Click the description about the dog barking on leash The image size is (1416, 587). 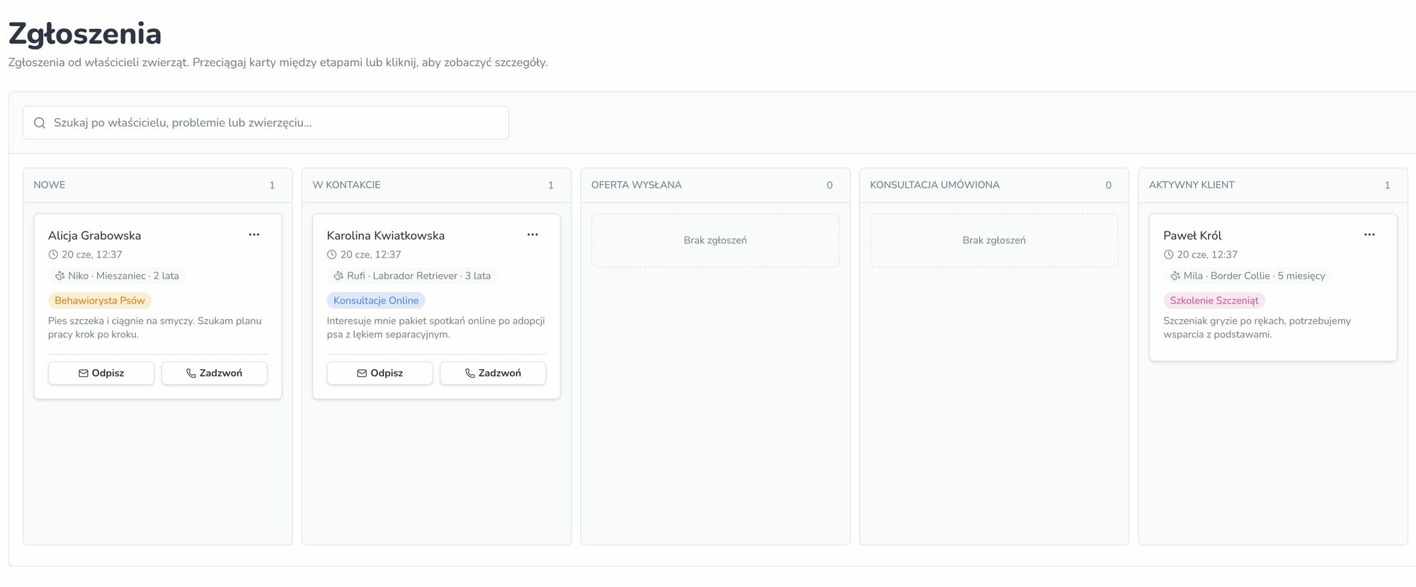tap(155, 327)
